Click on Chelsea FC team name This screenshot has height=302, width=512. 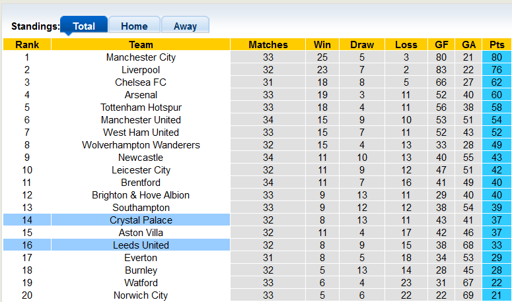pos(141,82)
